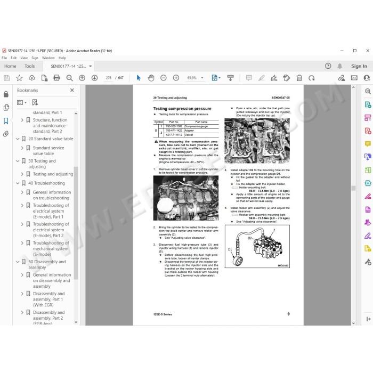Switch to the Home tab

tap(10, 66)
